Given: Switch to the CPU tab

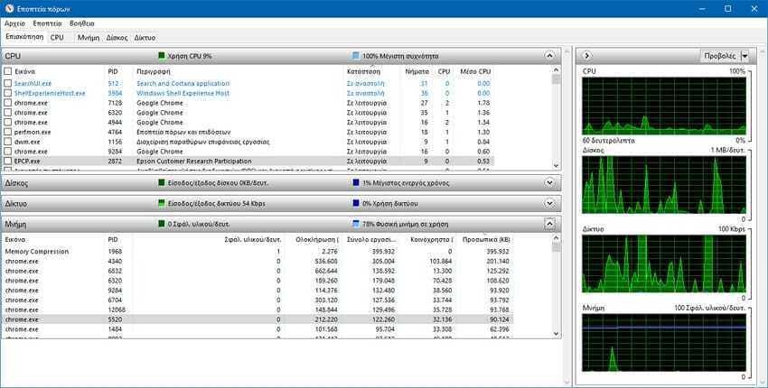Looking at the screenshot, I should 57,38.
